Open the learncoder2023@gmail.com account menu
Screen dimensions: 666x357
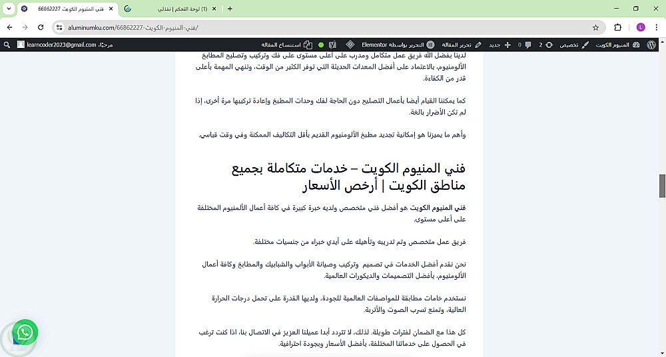(x=65, y=45)
